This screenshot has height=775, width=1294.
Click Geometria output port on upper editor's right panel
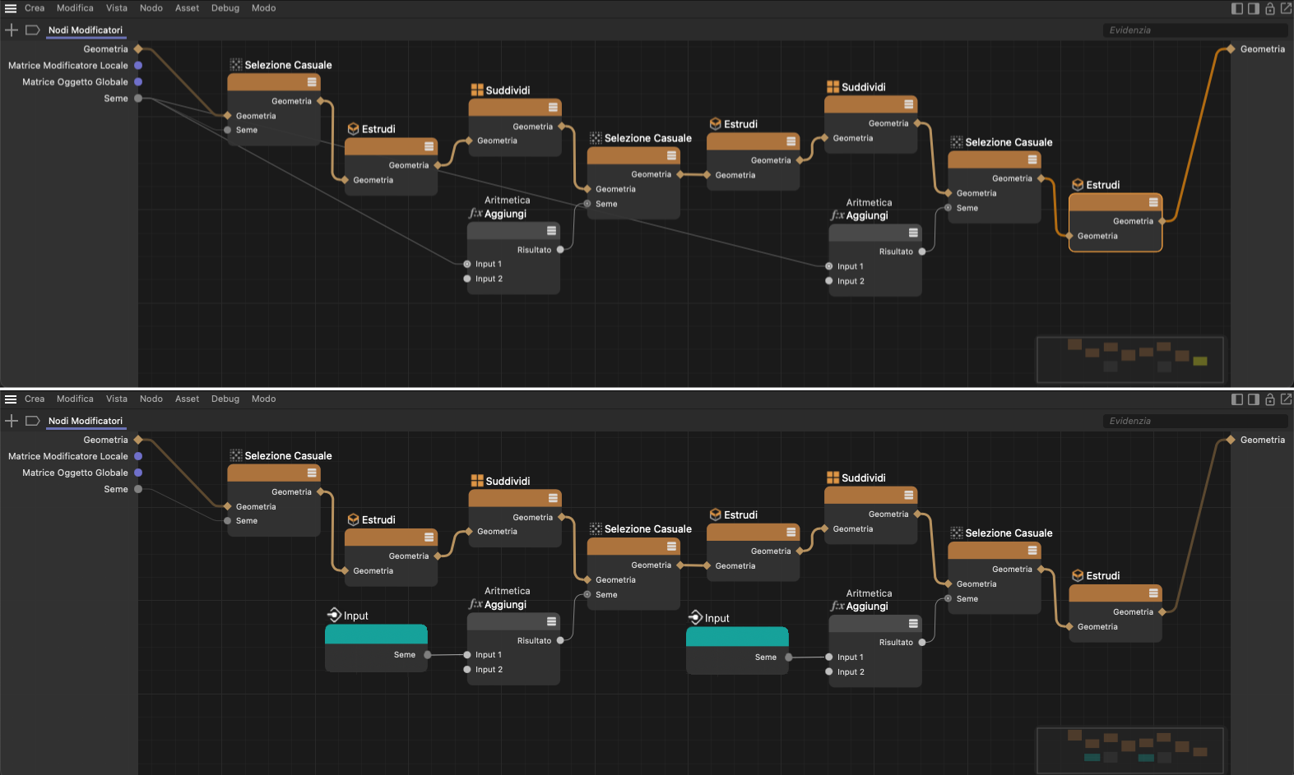pos(1231,49)
